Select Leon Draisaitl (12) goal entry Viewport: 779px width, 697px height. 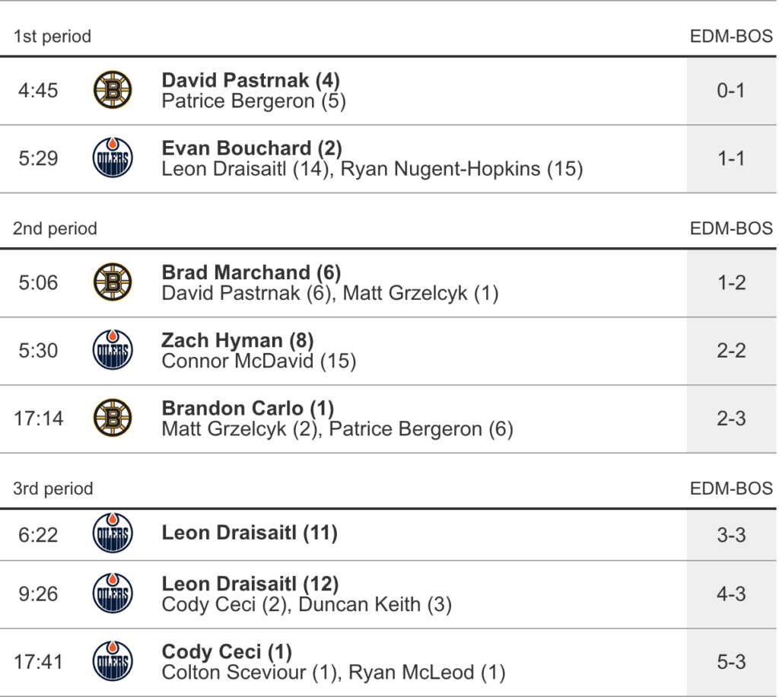(250, 584)
